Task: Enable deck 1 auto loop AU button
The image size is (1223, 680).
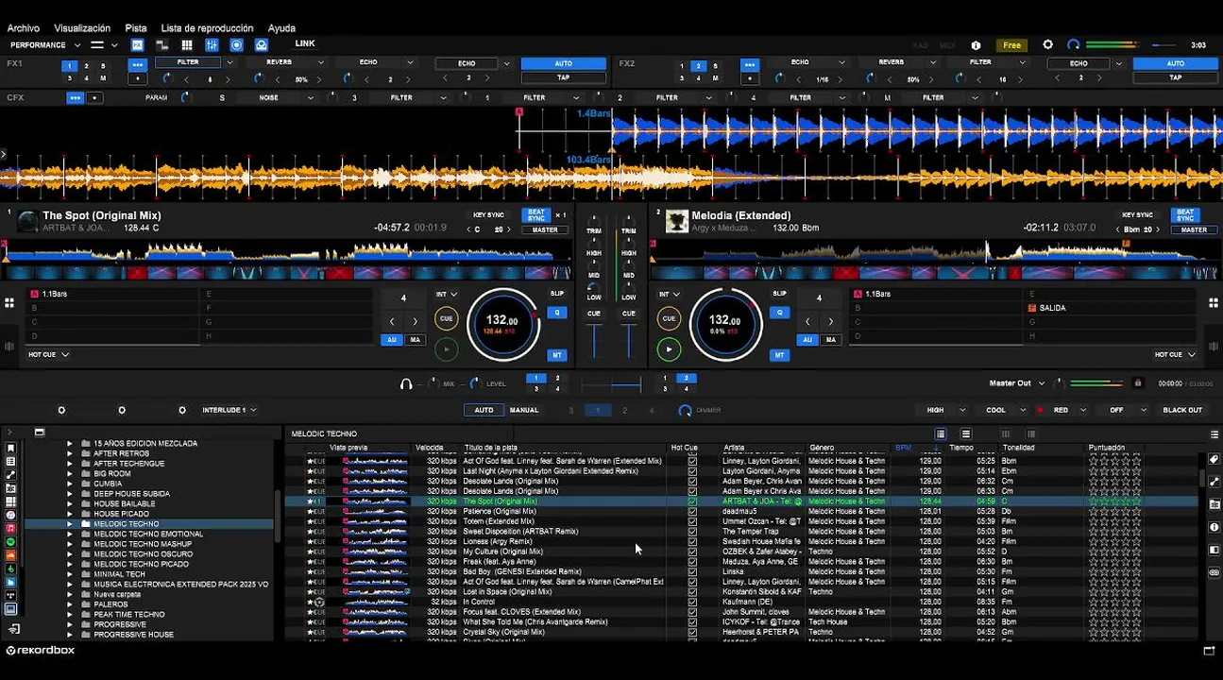Action: (392, 339)
